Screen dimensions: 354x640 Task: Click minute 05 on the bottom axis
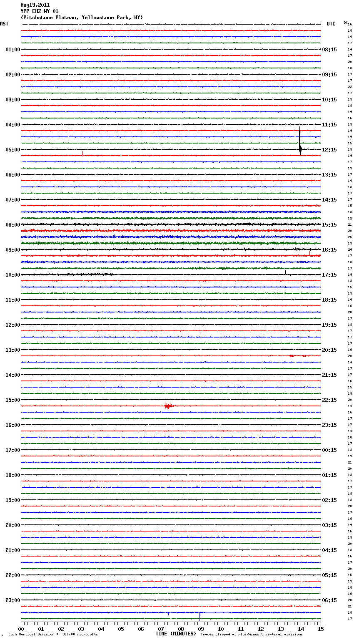[x=121, y=629]
